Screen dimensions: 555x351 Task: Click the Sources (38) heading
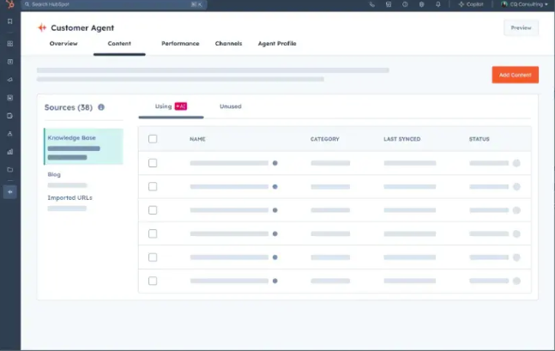69,107
